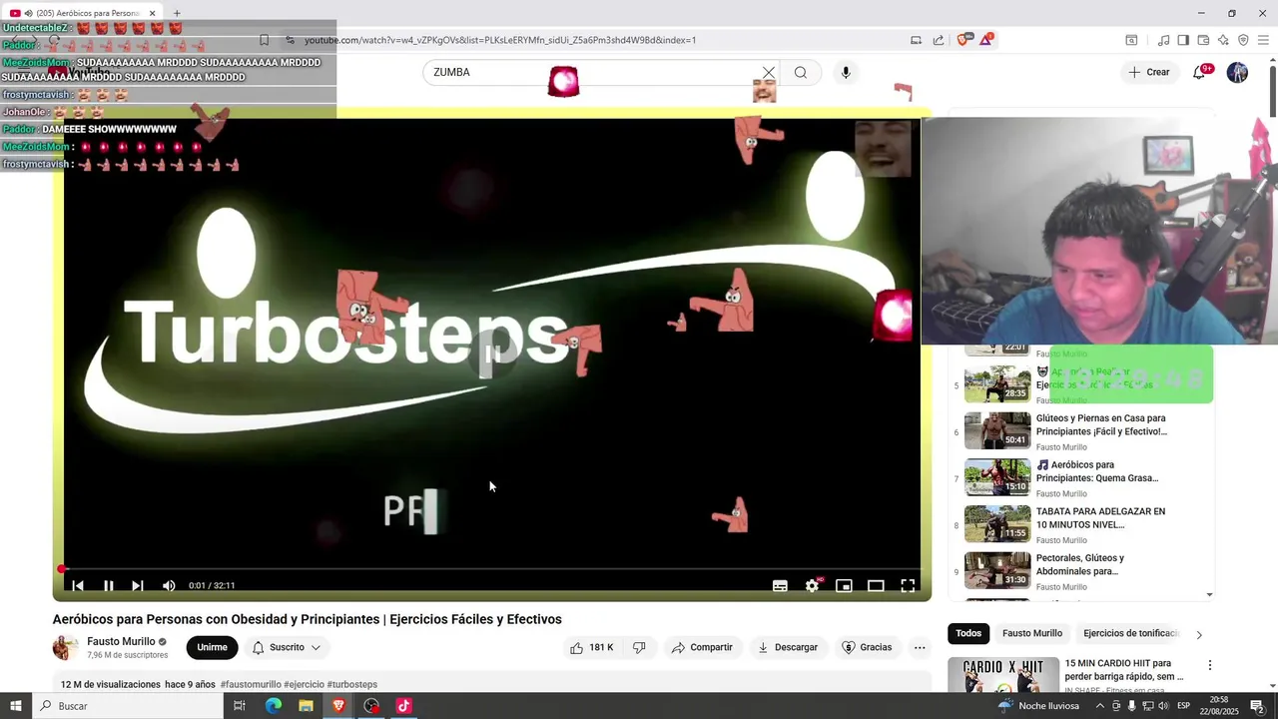
Task: Dislike the video
Action: 639,647
